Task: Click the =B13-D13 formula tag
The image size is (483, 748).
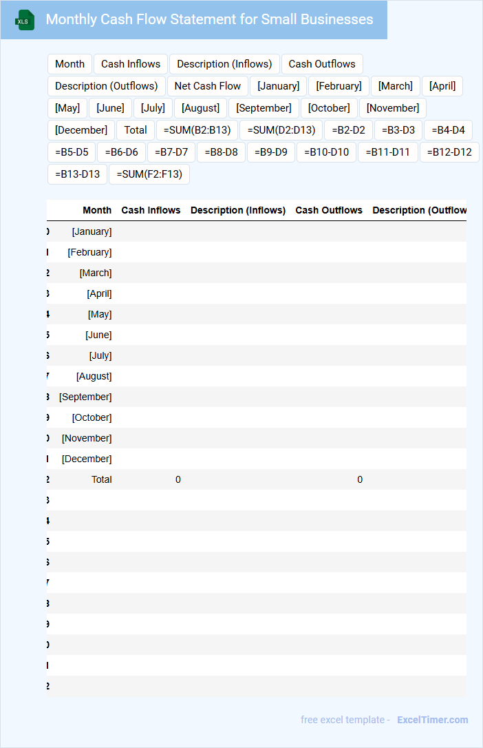Action: tap(78, 174)
